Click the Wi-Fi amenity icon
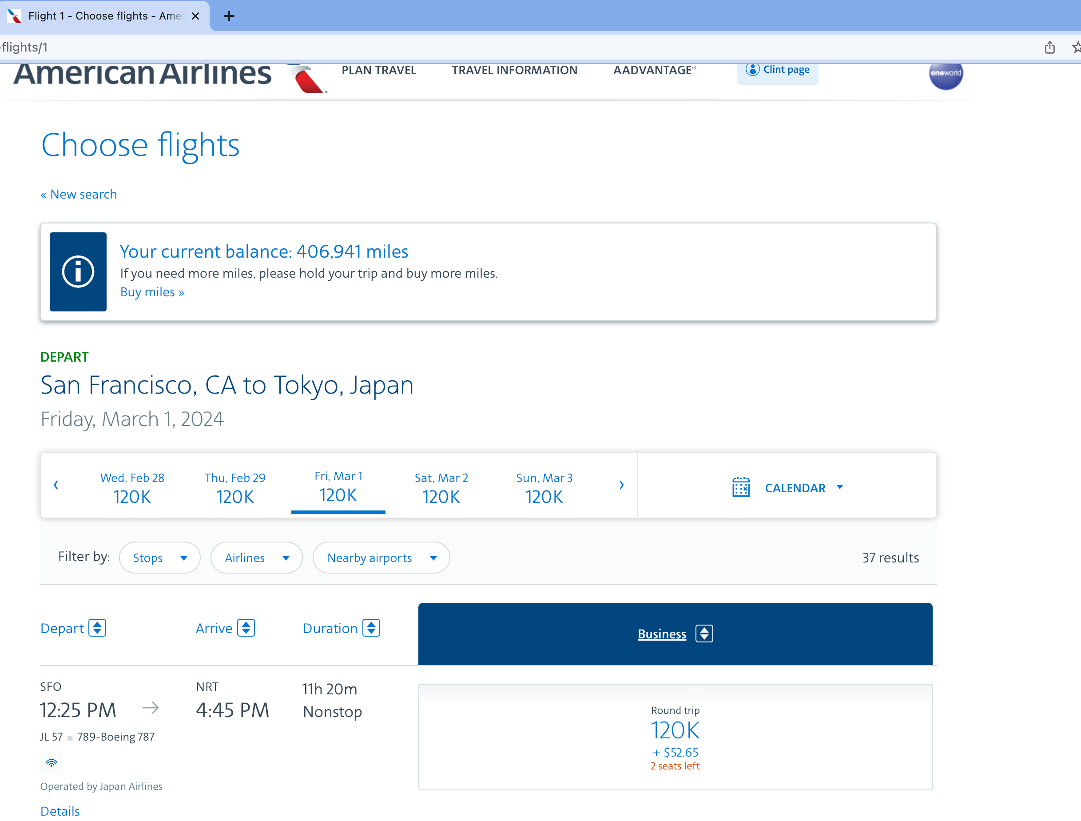 [x=52, y=762]
